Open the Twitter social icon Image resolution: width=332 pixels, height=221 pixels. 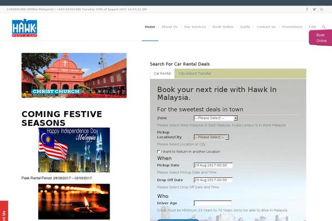click(x=314, y=9)
